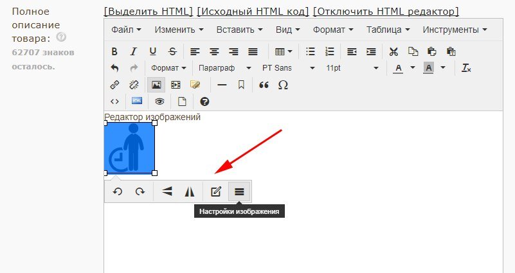Click the scissors cut icon
515x273 pixels.
[394, 51]
